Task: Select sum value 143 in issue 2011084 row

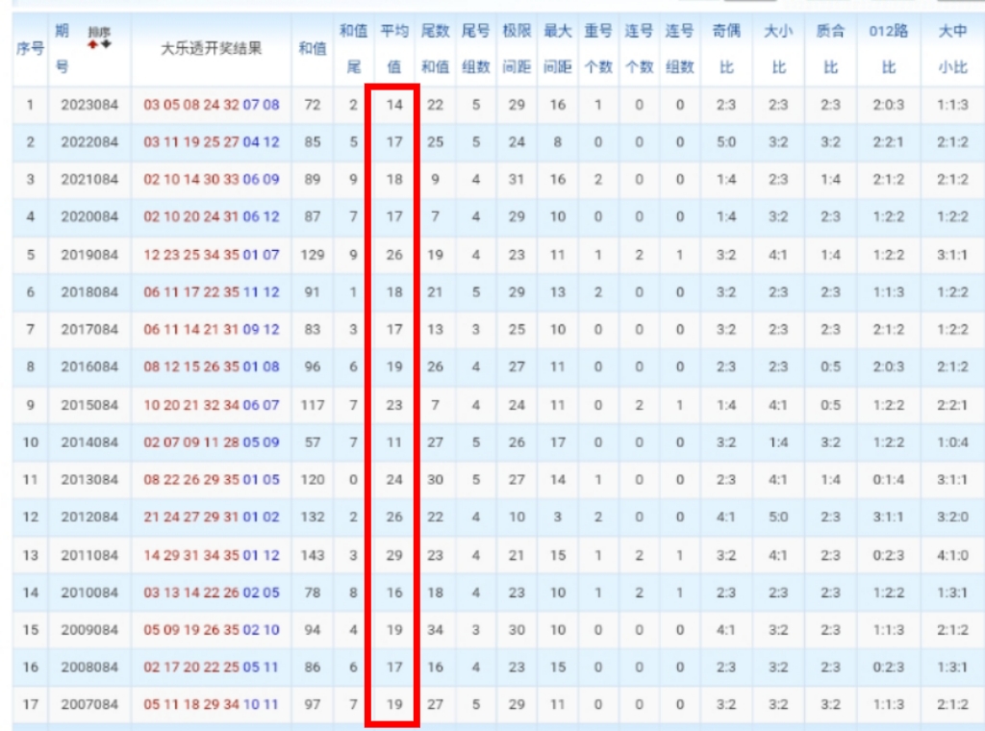Action: click(x=313, y=555)
